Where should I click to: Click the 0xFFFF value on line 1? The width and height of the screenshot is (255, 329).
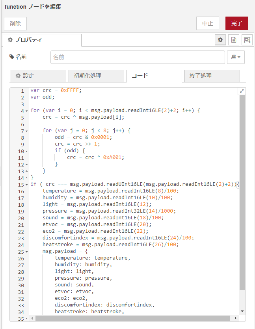pos(70,90)
